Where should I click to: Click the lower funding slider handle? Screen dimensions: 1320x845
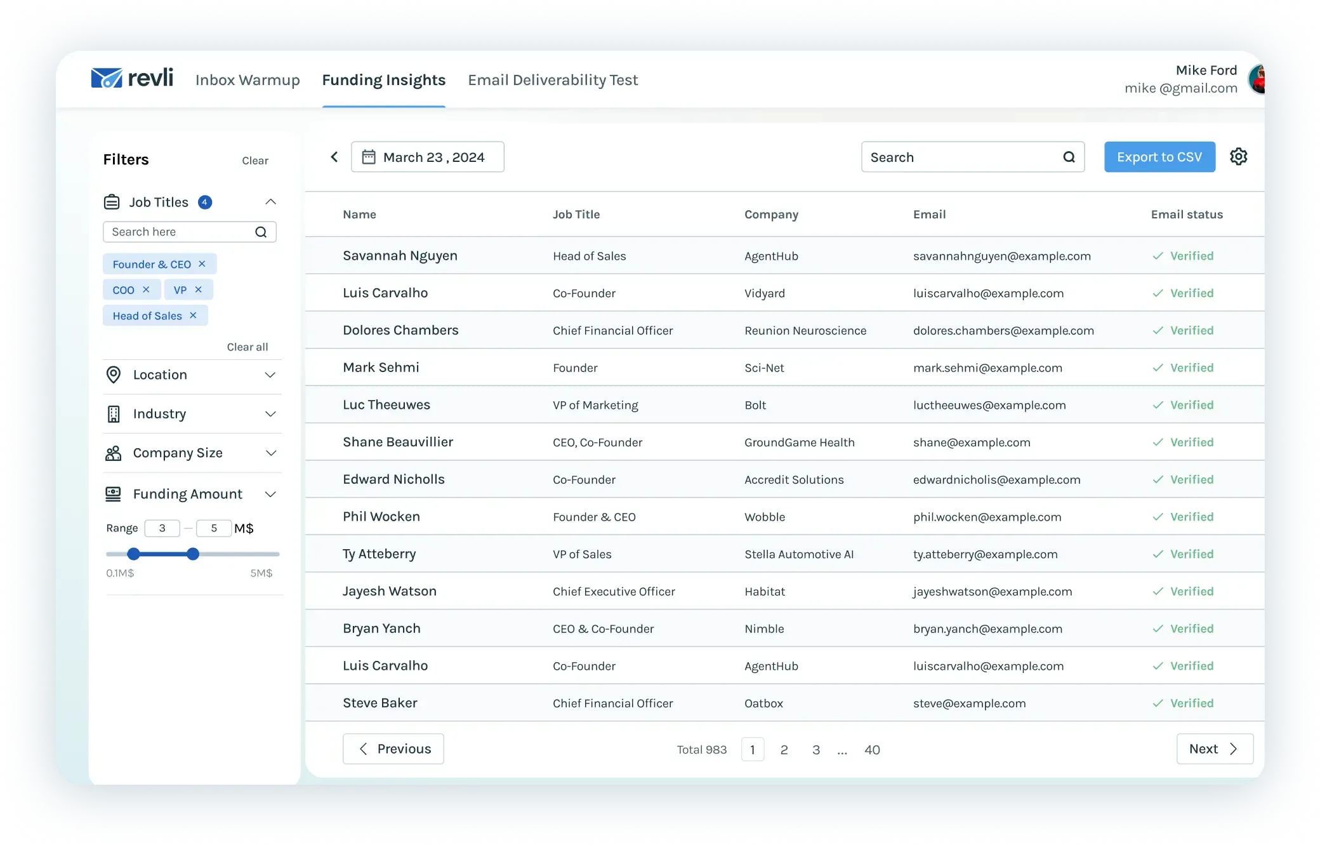(x=133, y=554)
